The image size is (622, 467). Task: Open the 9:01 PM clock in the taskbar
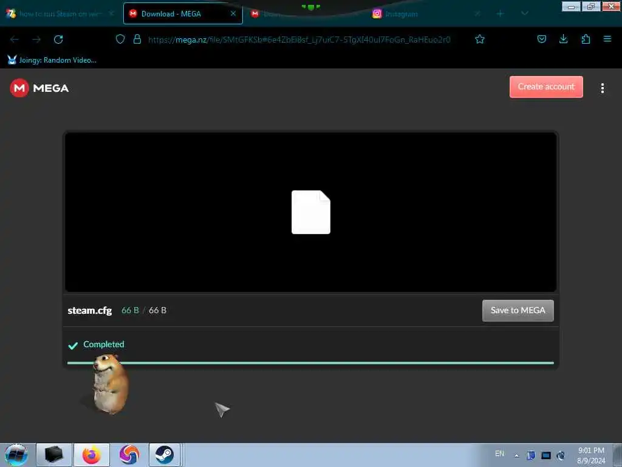(590, 455)
